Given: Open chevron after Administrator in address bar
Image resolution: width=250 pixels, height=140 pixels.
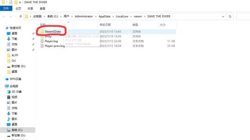Looking at the screenshot, I should tap(96, 16).
